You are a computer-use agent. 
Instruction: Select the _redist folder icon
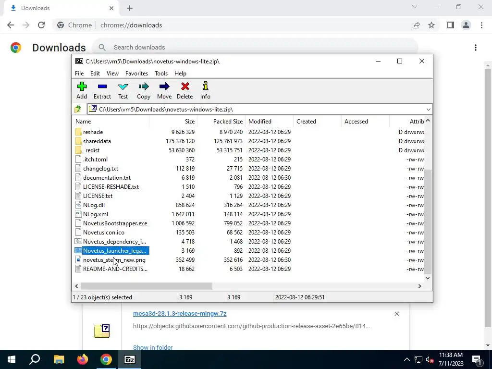coord(78,150)
